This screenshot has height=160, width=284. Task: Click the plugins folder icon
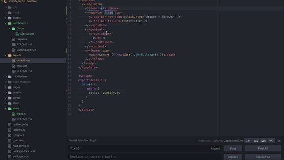(10, 92)
